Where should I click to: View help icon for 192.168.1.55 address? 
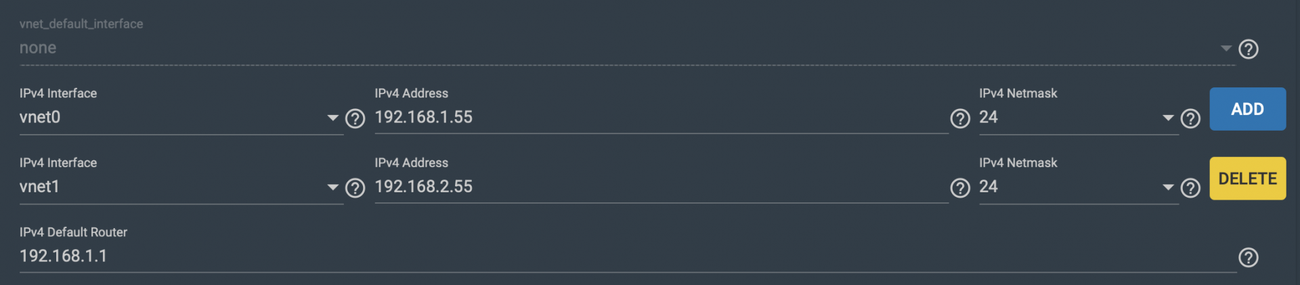pos(959,118)
